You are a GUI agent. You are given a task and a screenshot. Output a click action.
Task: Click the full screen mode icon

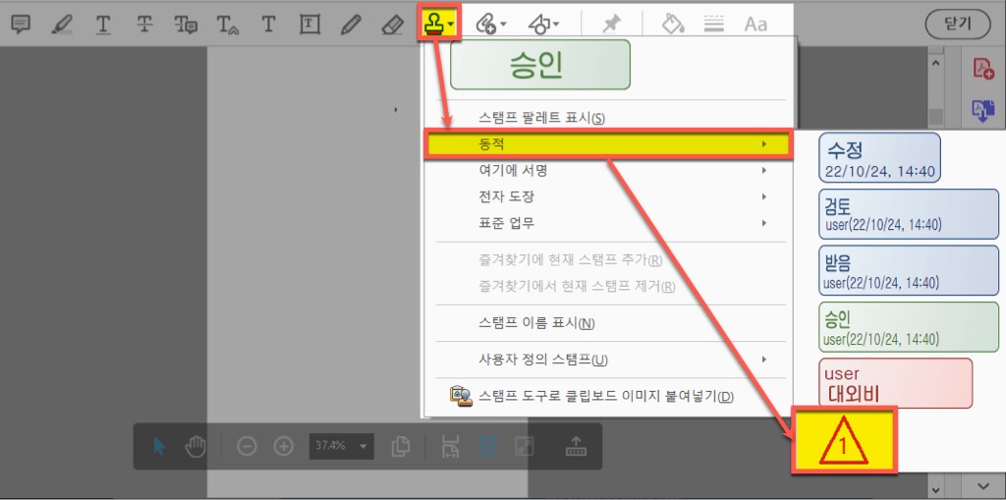point(525,446)
